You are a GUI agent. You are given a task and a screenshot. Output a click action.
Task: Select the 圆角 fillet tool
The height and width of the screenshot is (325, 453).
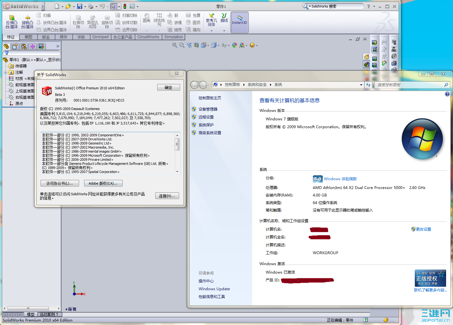pos(147,18)
